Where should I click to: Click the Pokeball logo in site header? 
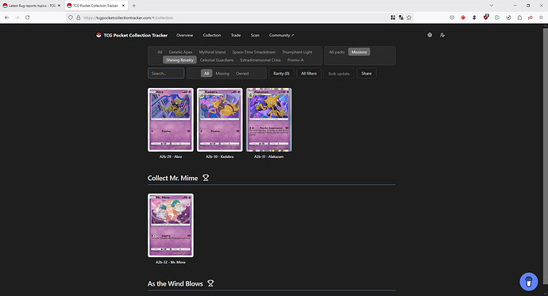point(98,35)
